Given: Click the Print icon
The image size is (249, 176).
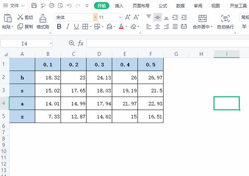Looking at the screenshot, I should pos(51,6).
